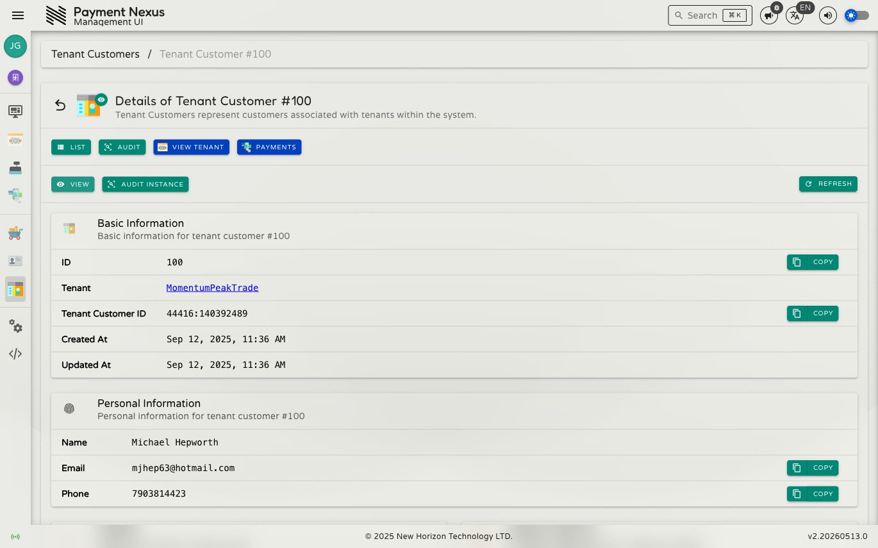Screen dimensions: 878x548
Task: Open the settings gears sidebar icon
Action: tap(15, 326)
